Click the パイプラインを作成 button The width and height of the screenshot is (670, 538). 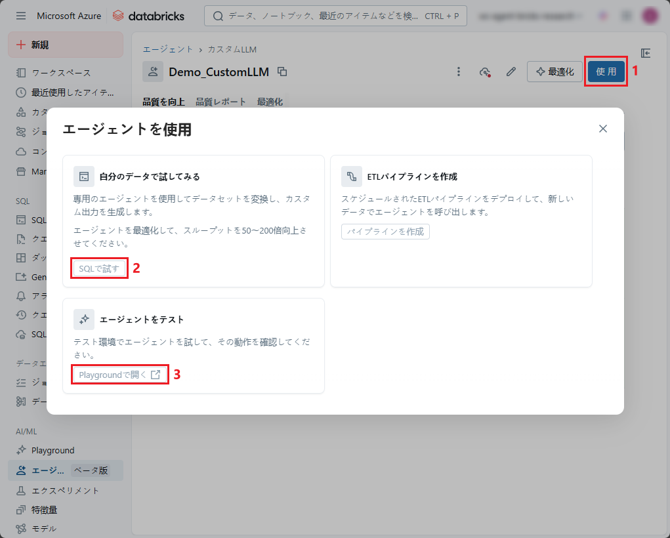[385, 232]
